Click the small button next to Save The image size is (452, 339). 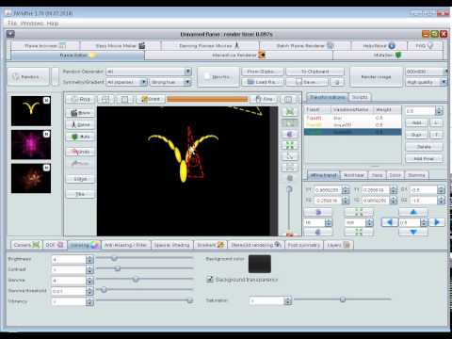point(337,82)
